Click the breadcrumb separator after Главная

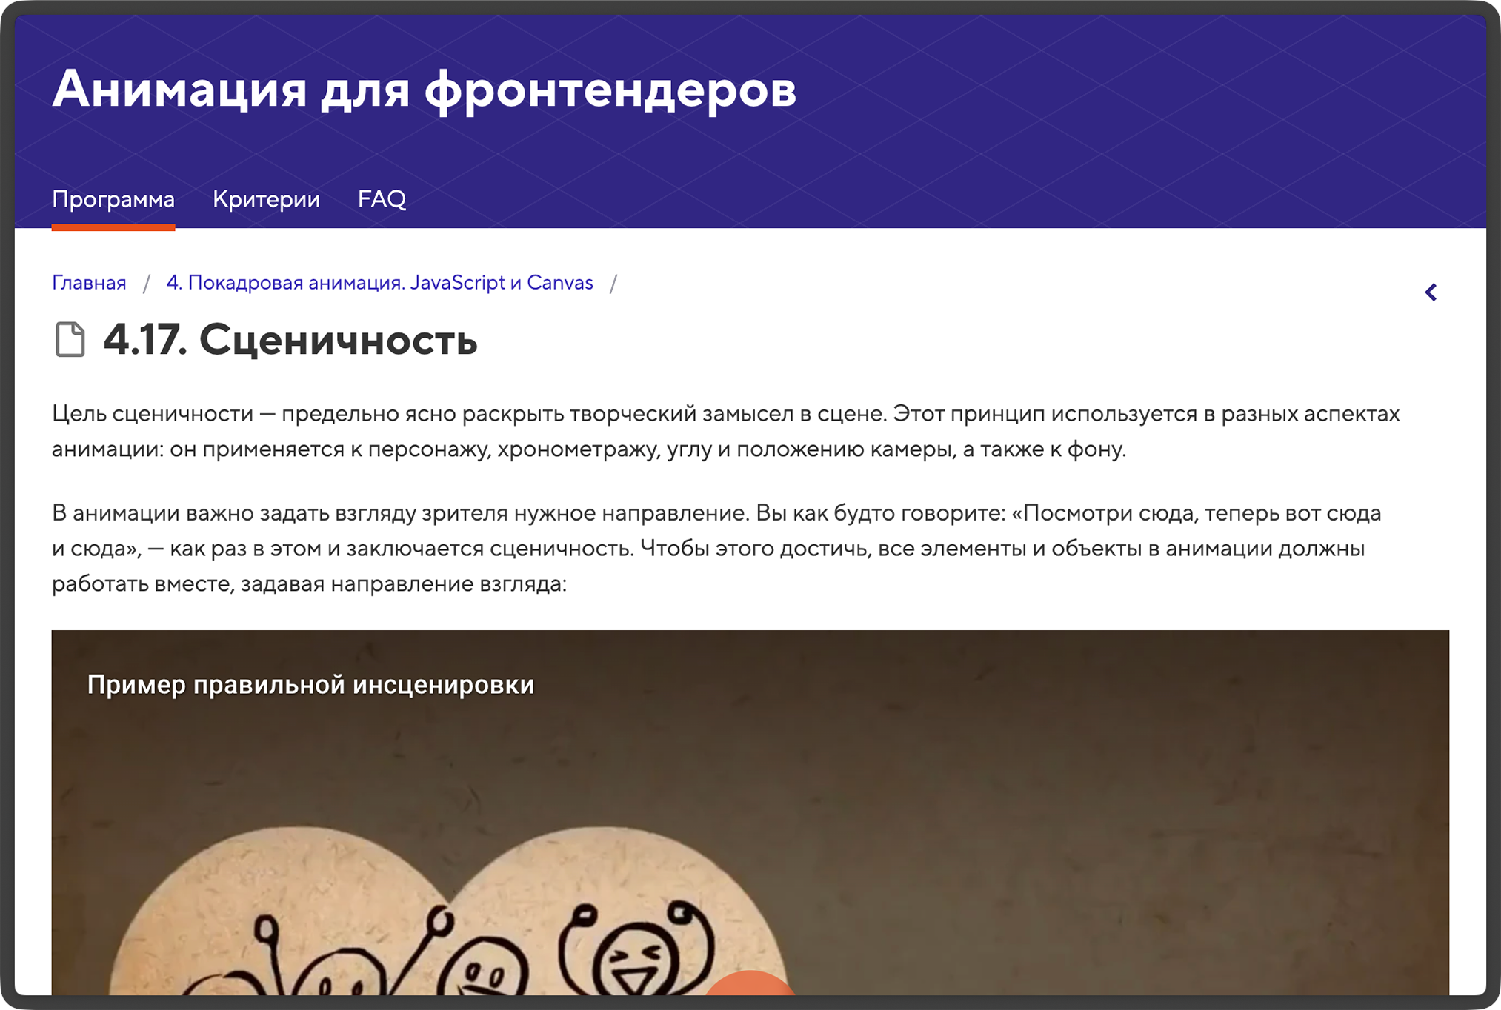[145, 282]
